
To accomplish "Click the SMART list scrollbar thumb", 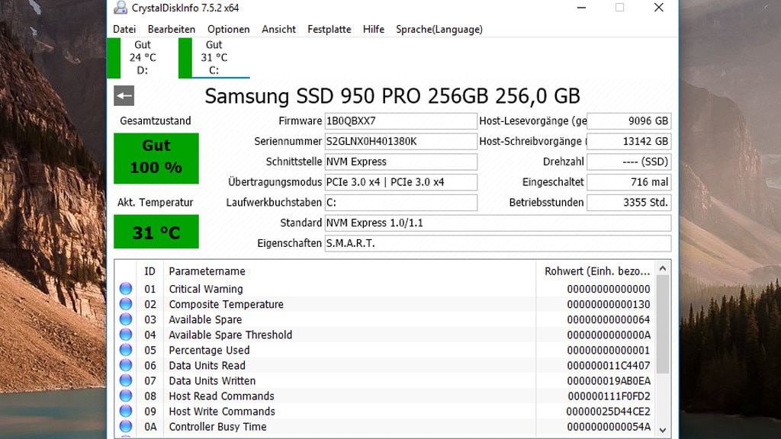I will click(x=663, y=325).
